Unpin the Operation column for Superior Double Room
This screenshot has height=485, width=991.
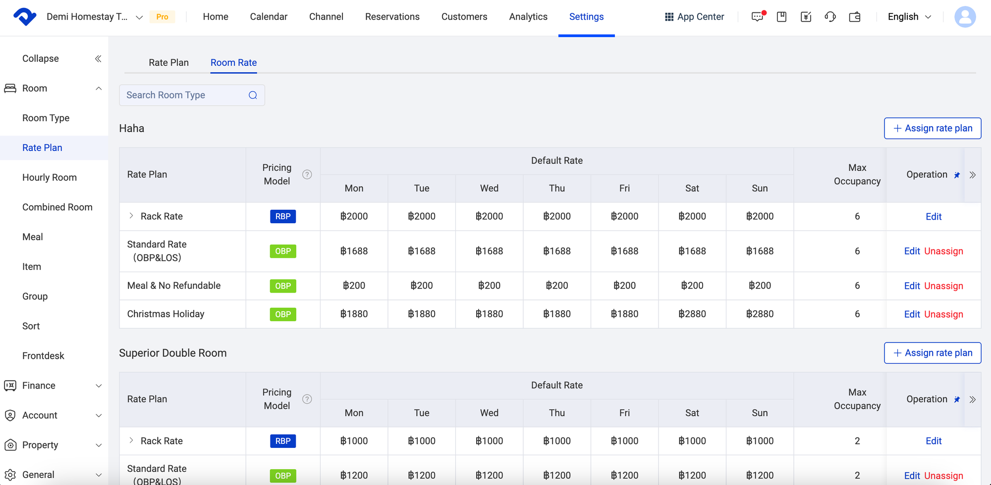pos(957,399)
